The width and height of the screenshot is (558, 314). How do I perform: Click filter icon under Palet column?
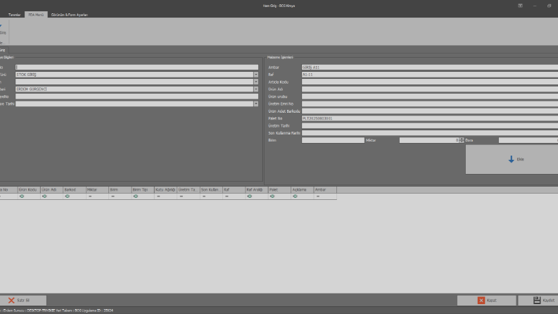(272, 196)
